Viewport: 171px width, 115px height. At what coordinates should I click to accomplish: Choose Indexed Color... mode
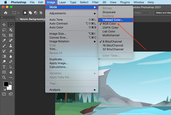(116, 20)
